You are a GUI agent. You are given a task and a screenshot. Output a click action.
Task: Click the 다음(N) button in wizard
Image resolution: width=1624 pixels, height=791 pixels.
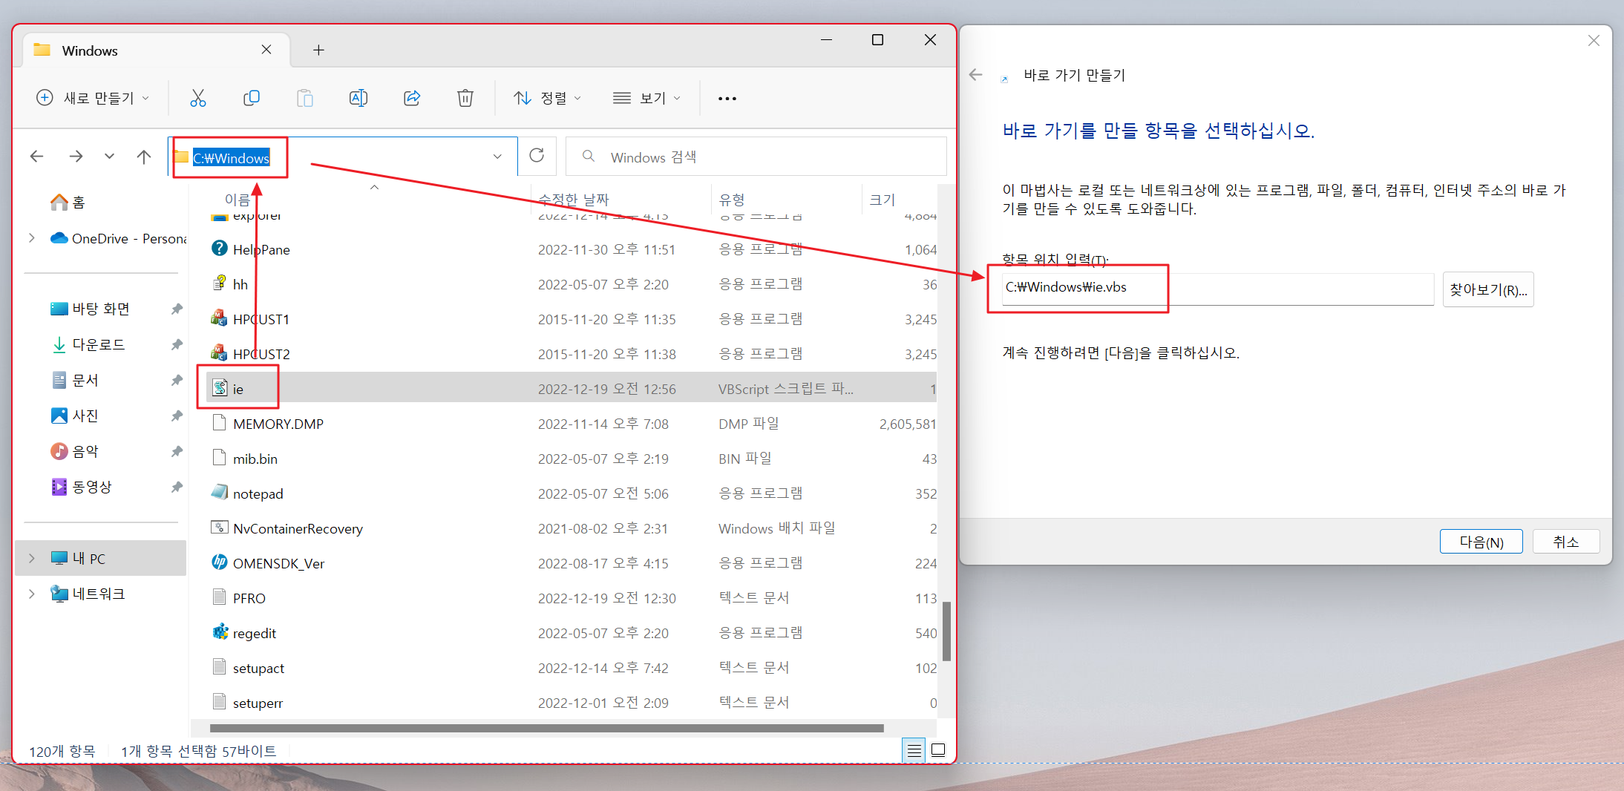click(x=1481, y=542)
